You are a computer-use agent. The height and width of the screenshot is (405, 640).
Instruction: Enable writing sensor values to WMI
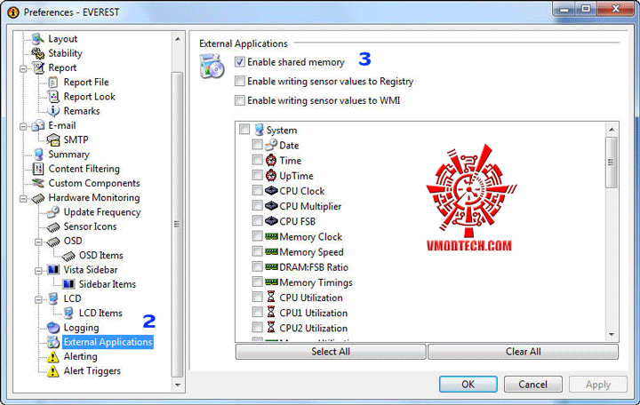click(x=240, y=100)
